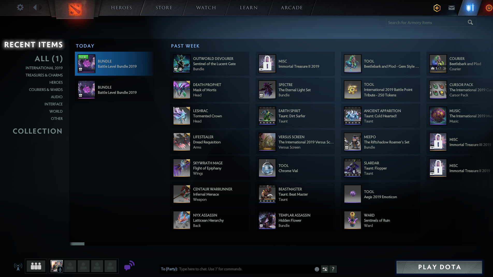The width and height of the screenshot is (493, 277).
Task: Open the party members group icon
Action: (36, 266)
